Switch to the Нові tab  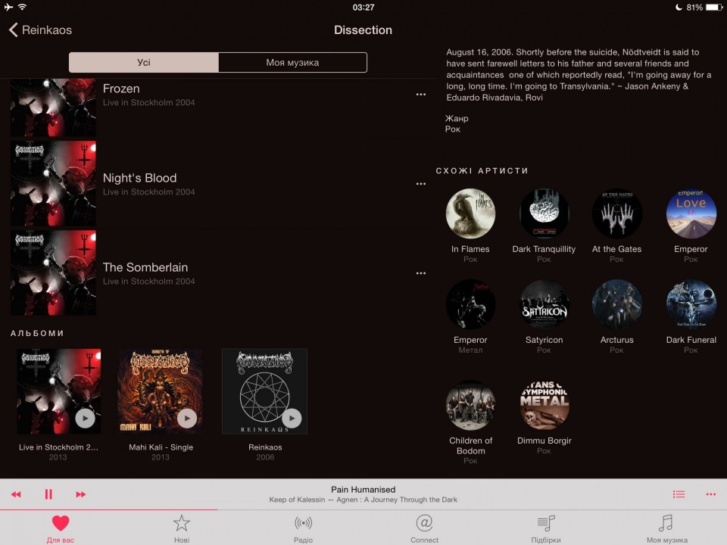coord(182,529)
